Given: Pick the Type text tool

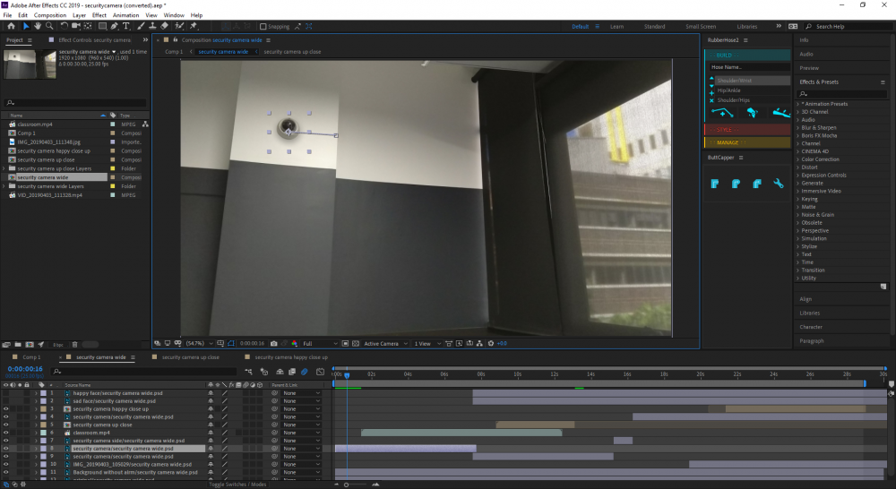Looking at the screenshot, I should coord(127,26).
